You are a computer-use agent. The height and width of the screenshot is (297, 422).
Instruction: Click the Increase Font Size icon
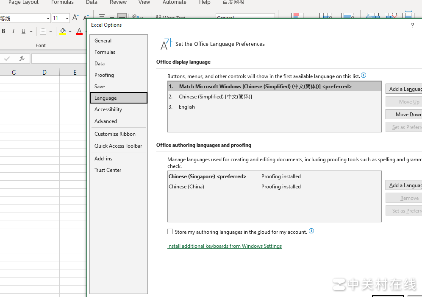(75, 18)
